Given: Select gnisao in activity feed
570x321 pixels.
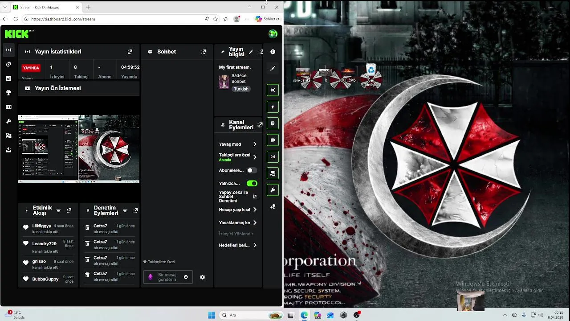Looking at the screenshot, I should pos(39,262).
